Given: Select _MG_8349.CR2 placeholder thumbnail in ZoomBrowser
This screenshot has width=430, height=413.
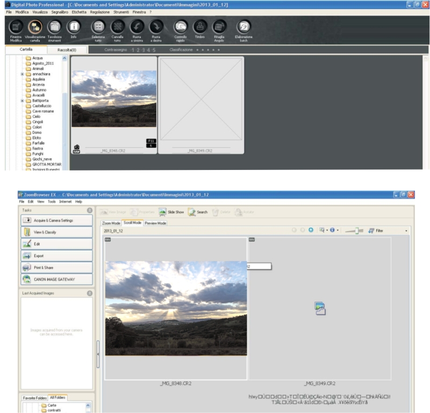Looking at the screenshot, I should [320, 309].
